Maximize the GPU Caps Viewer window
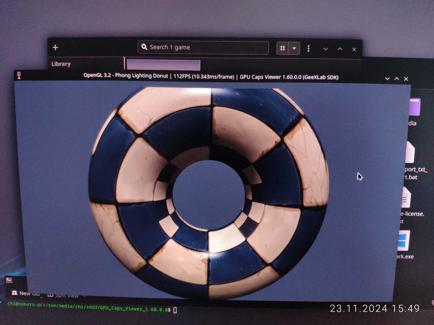 tap(397, 79)
